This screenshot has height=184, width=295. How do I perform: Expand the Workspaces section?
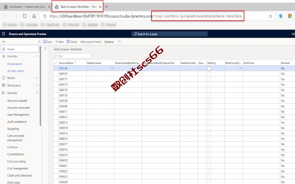37,85
